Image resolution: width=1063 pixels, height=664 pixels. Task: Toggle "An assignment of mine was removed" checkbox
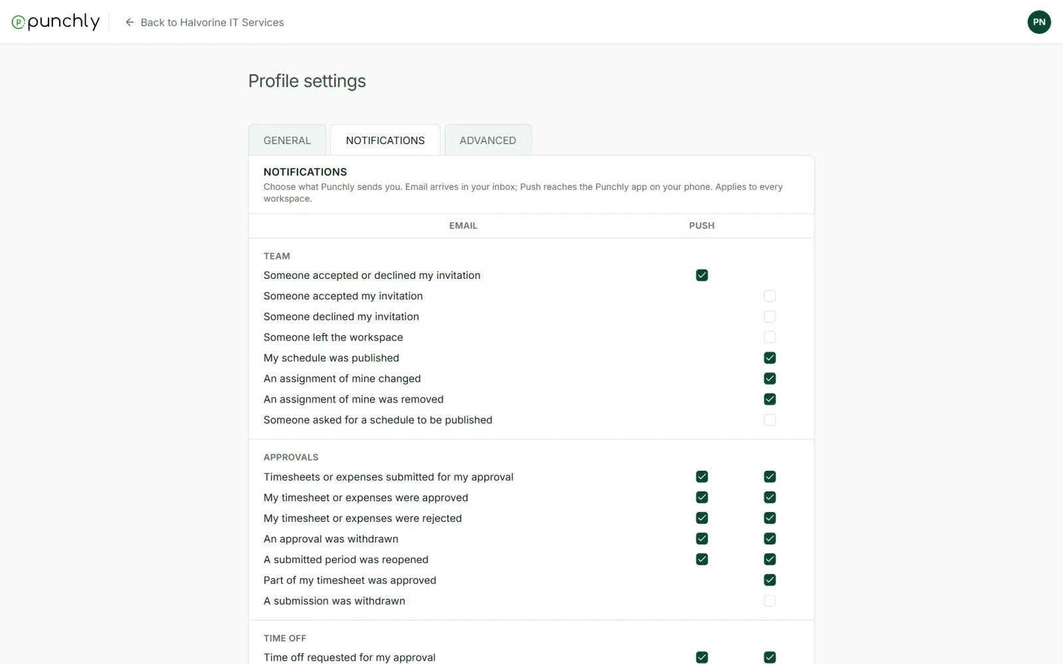769,398
